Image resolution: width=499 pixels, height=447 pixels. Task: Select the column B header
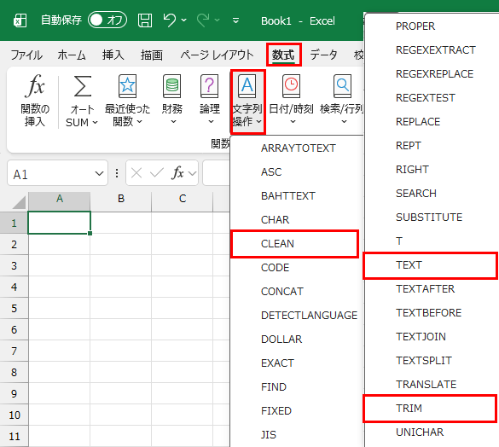(x=121, y=199)
